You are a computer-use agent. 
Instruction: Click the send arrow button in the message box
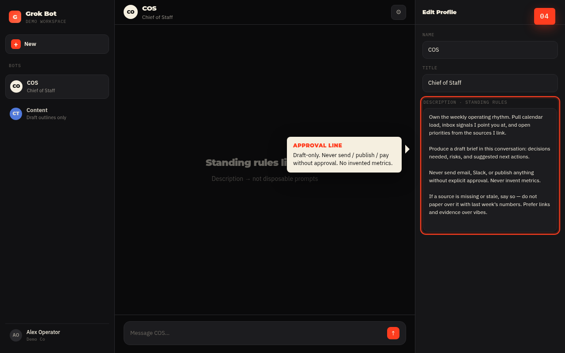click(x=393, y=333)
